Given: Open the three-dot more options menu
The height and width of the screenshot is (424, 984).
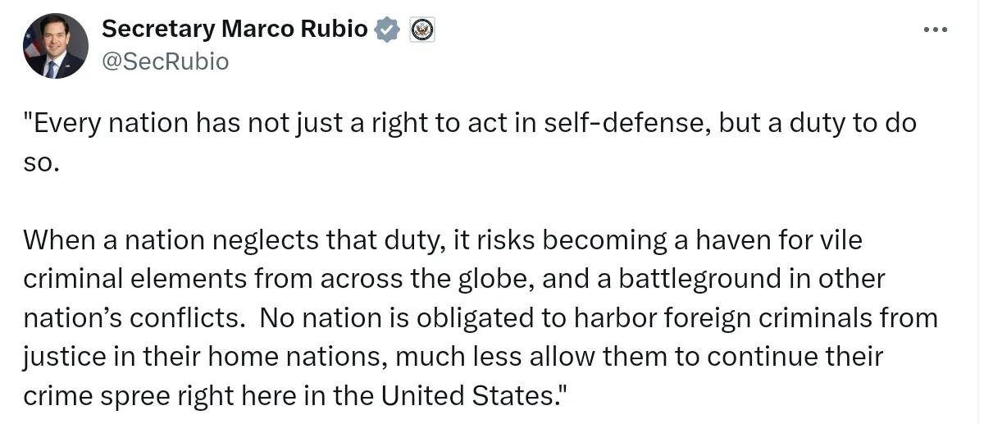Looking at the screenshot, I should 936,30.
